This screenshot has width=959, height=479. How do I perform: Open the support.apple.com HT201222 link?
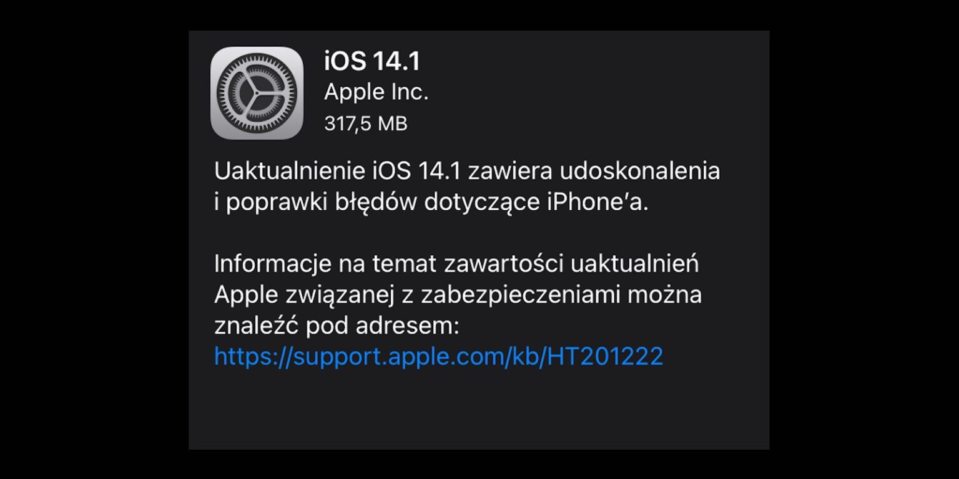tap(438, 356)
